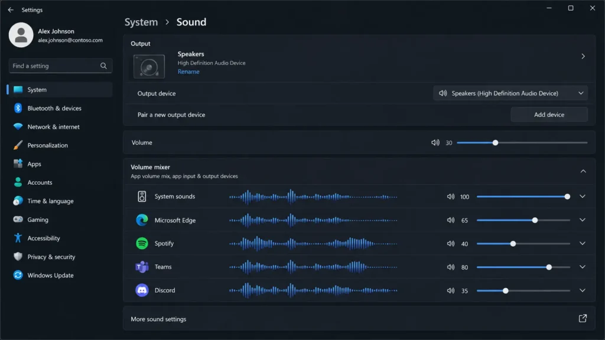Mute Microsoft Edge via speaker icon
Screen dimensions: 605x340
coord(451,220)
